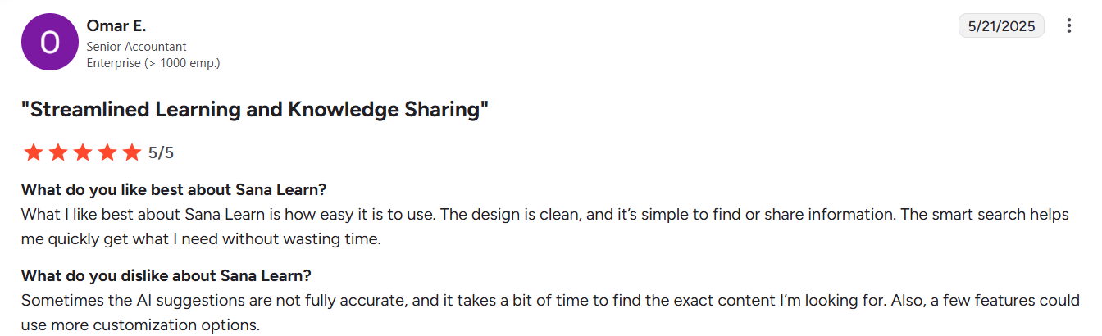Click "customization options" text on the last line
This screenshot has height=336, width=1102.
point(176,325)
